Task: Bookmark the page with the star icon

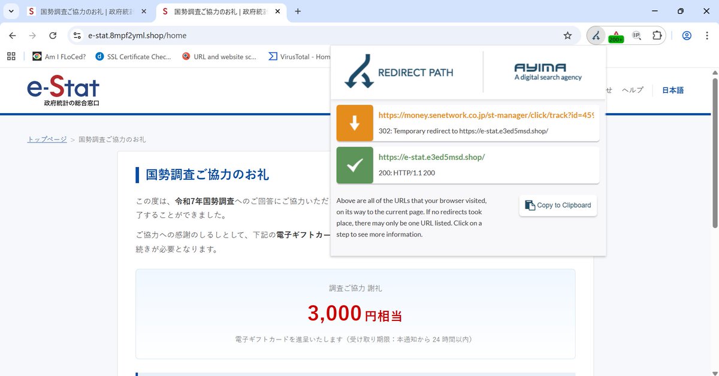Action: (567, 36)
